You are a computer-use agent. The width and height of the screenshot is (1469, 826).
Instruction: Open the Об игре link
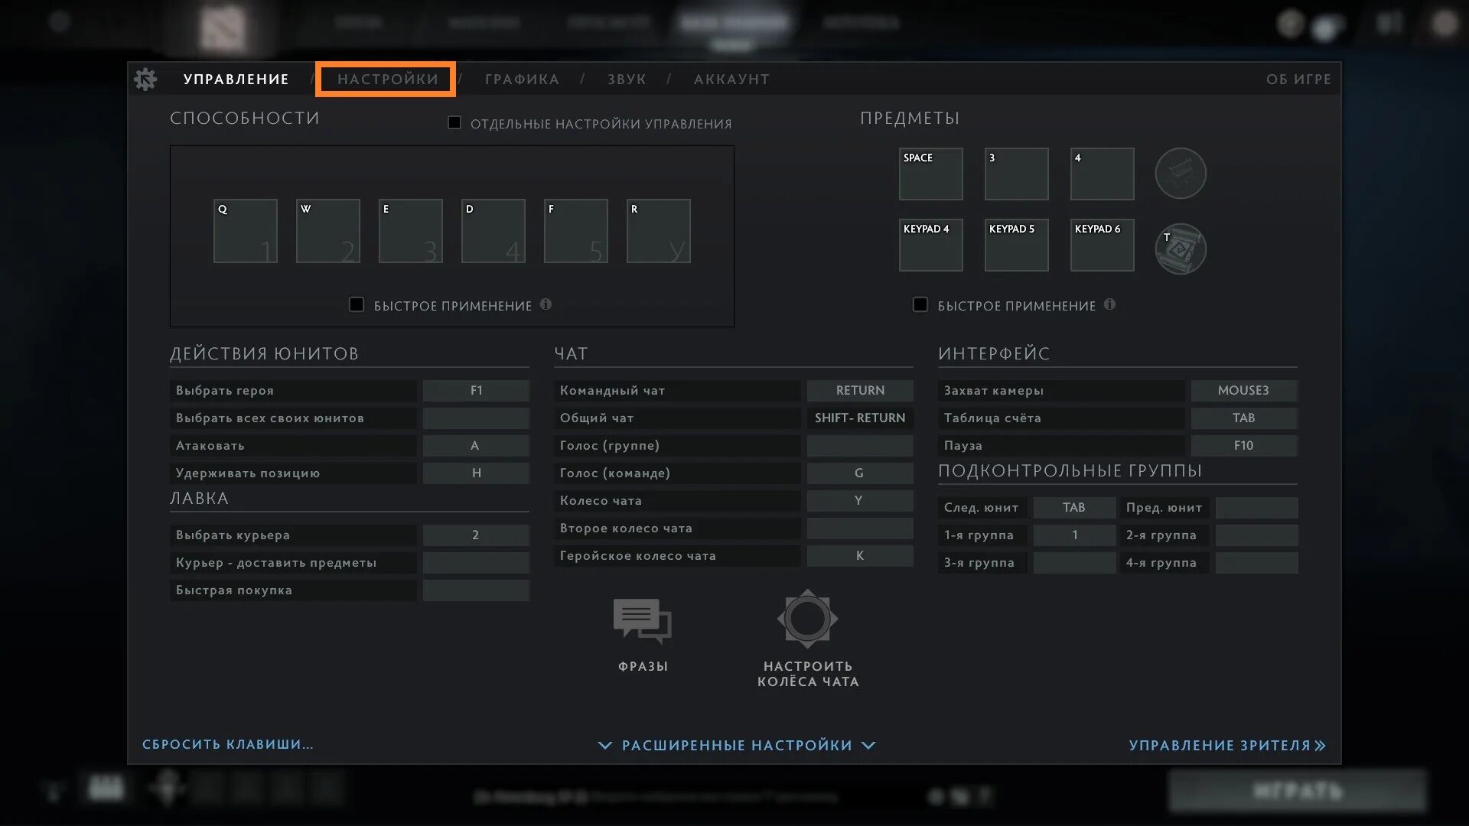pos(1298,80)
